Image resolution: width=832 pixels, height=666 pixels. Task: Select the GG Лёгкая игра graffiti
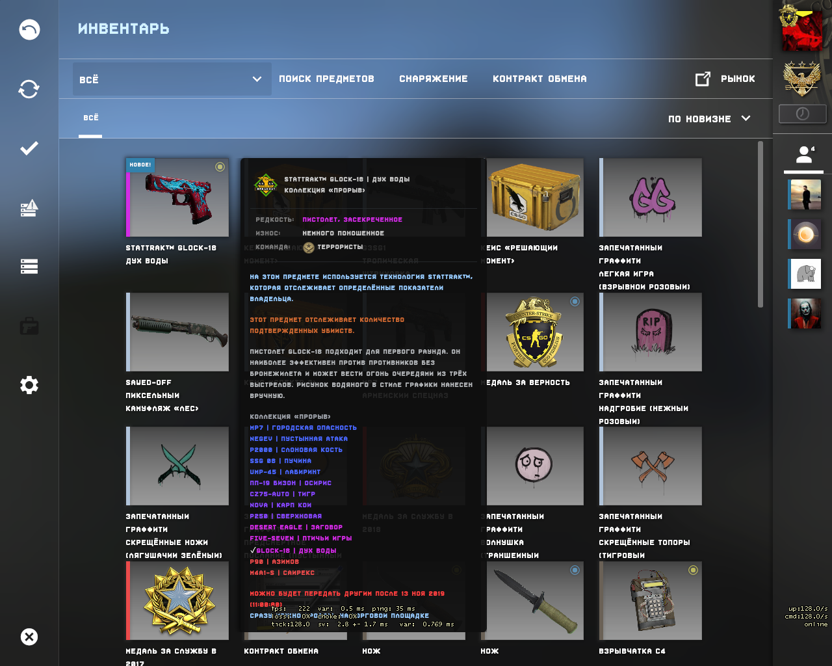[x=651, y=198]
